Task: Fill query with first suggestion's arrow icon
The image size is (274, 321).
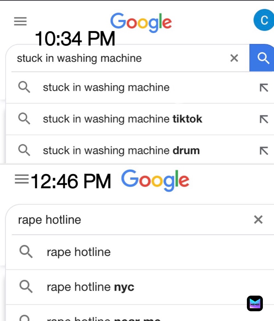Action: 264,88
